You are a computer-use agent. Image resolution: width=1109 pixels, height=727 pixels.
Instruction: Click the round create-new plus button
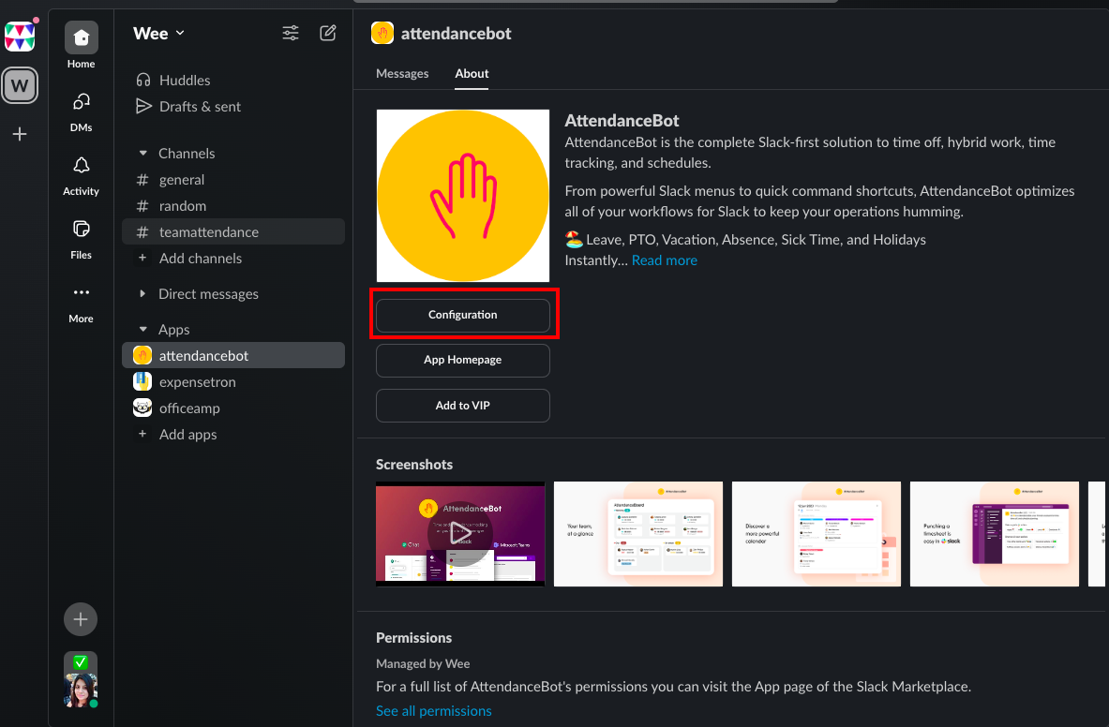pos(81,619)
